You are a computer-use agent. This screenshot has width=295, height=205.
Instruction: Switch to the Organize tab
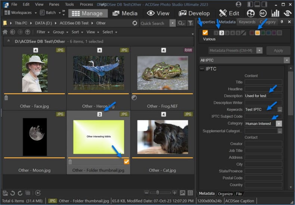[x=225, y=193]
